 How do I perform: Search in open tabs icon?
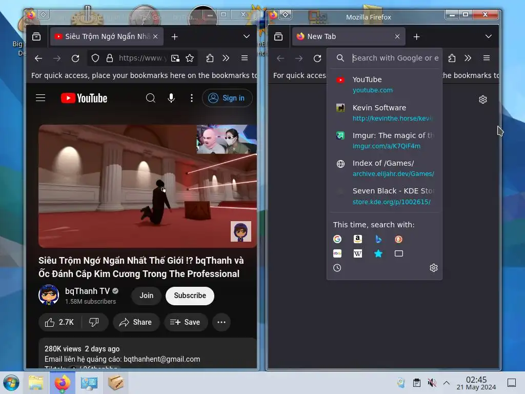398,253
